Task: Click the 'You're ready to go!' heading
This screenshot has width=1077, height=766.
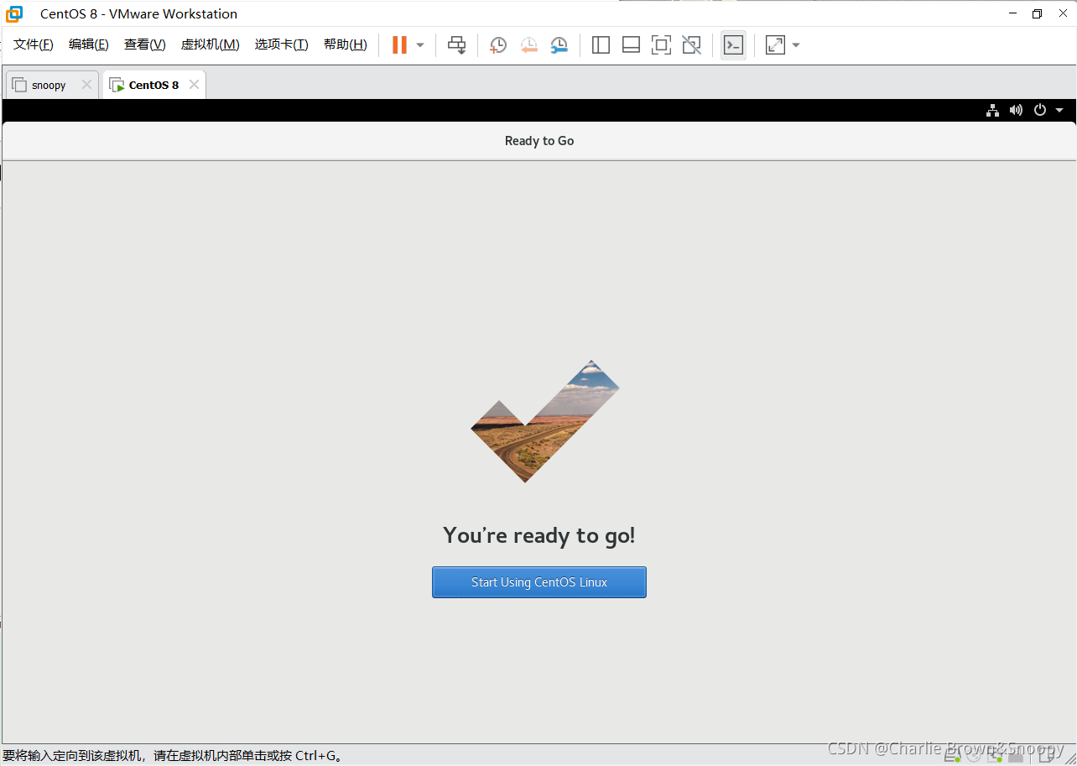Action: (x=539, y=535)
